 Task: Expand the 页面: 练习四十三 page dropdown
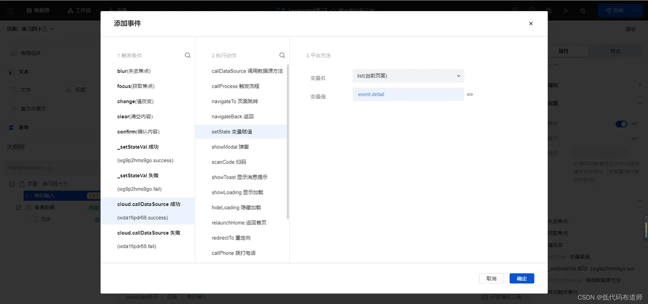click(52, 29)
